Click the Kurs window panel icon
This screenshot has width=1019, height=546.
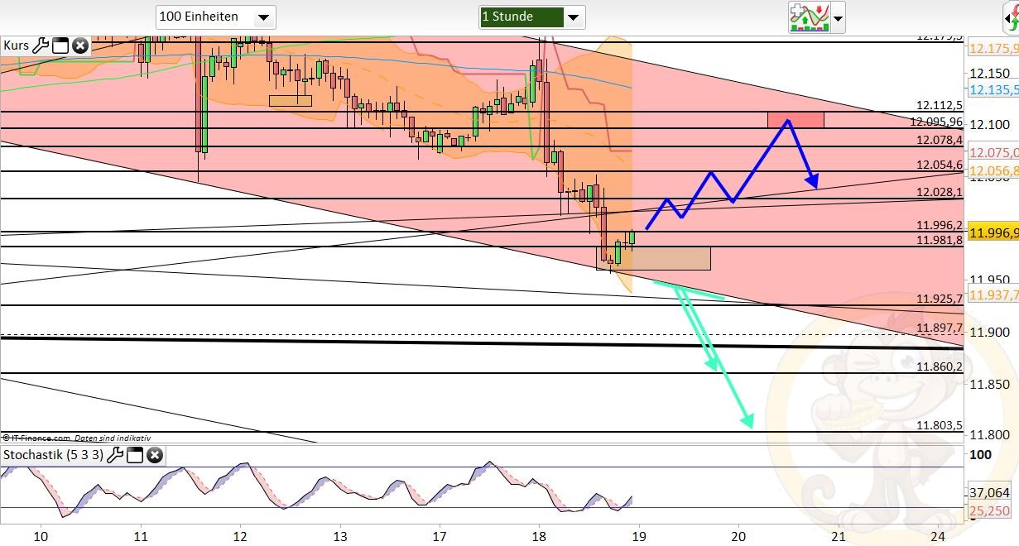coord(59,45)
